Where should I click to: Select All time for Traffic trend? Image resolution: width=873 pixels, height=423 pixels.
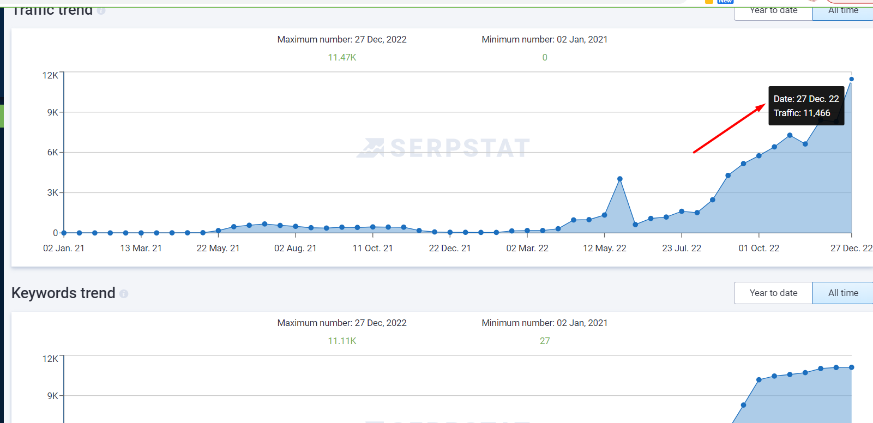click(843, 10)
